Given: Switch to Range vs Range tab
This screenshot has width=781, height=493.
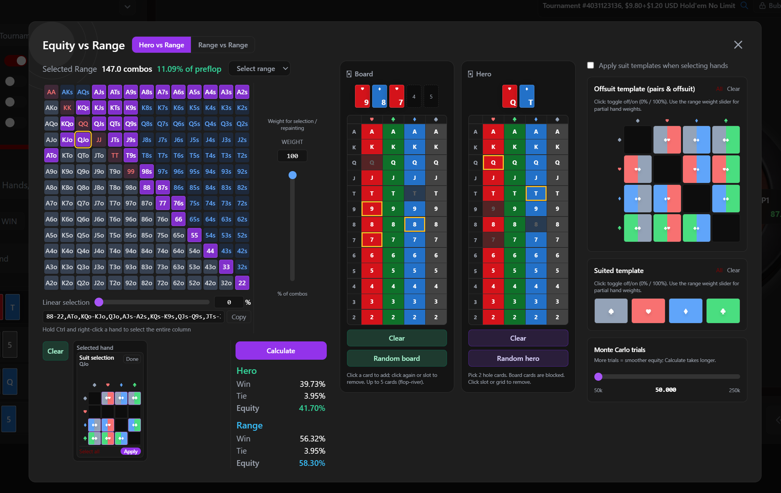Looking at the screenshot, I should (223, 45).
